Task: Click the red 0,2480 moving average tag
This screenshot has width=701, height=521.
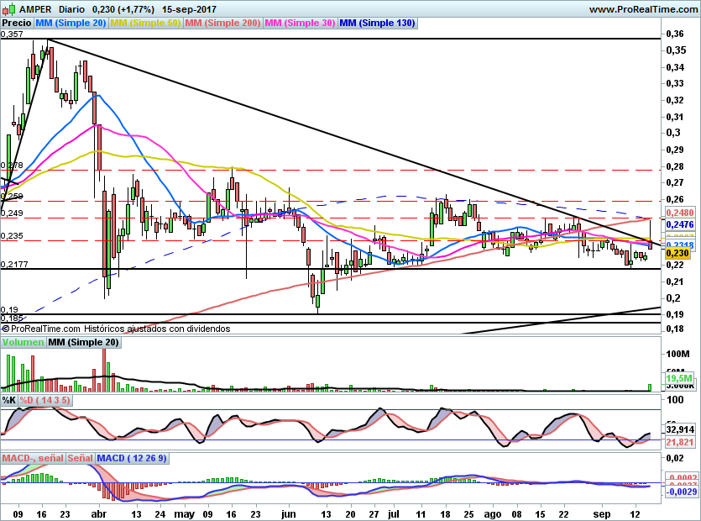Action: pos(678,213)
